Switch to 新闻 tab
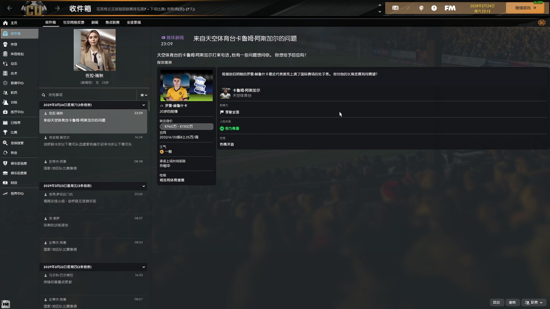This screenshot has width=550, height=309. point(95,22)
